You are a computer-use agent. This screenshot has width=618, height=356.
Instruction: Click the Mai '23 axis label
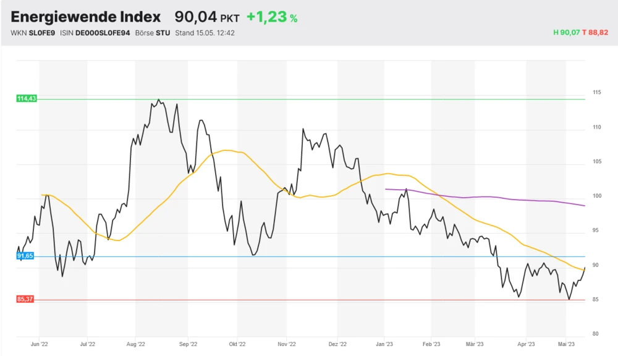tap(567, 344)
